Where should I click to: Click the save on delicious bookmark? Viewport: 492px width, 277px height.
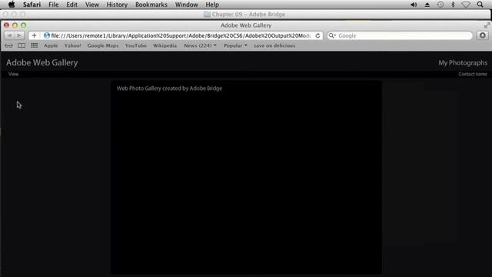pos(274,45)
